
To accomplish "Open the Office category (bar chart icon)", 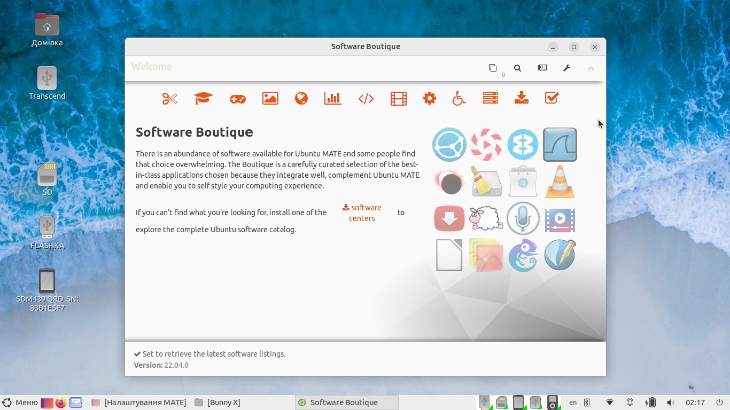I will click(x=332, y=98).
